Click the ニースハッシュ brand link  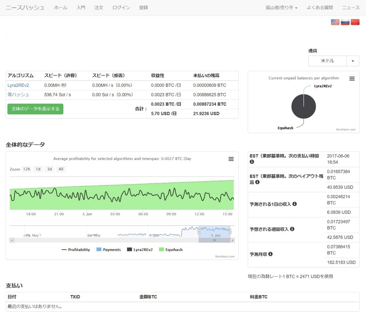tap(25, 8)
